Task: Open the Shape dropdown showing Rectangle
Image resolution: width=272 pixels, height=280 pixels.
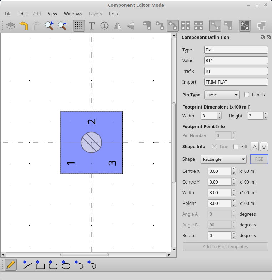Action: (223, 159)
